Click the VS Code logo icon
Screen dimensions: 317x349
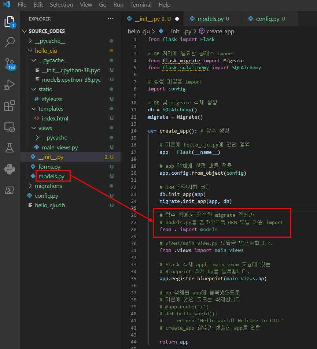coord(7,4)
